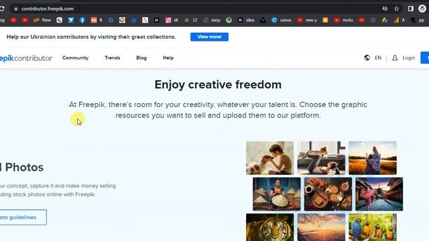The image size is (429, 241).
Task: Click the globe language icon
Action: [367, 58]
